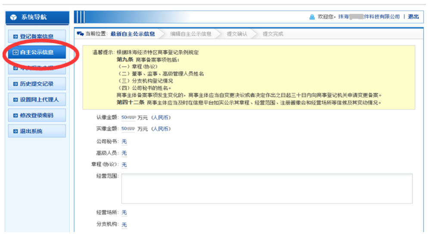Click the speech bubble icon before 当前位置
428x235 pixels.
[x=80, y=34]
